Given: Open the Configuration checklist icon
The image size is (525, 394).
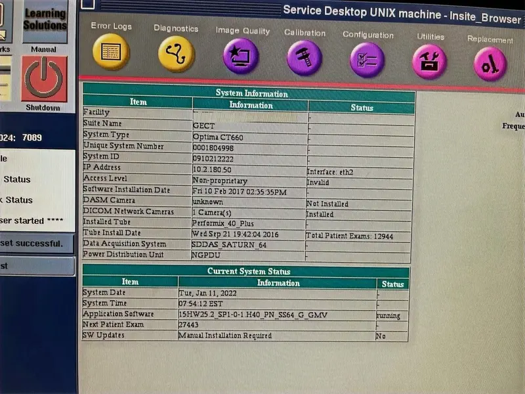Looking at the screenshot, I should click(367, 60).
